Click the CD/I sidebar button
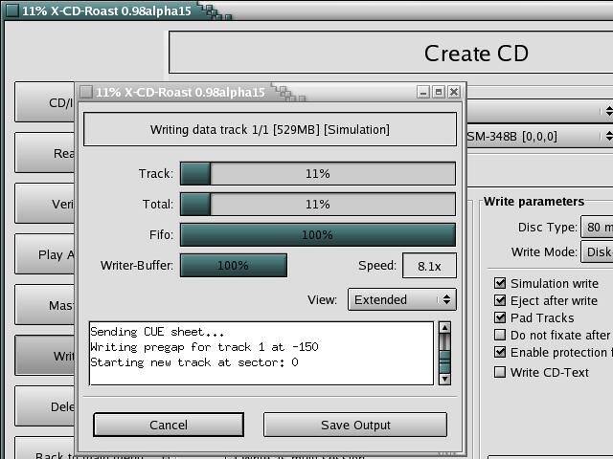Viewport: 613px width, 459px height. click(x=45, y=102)
